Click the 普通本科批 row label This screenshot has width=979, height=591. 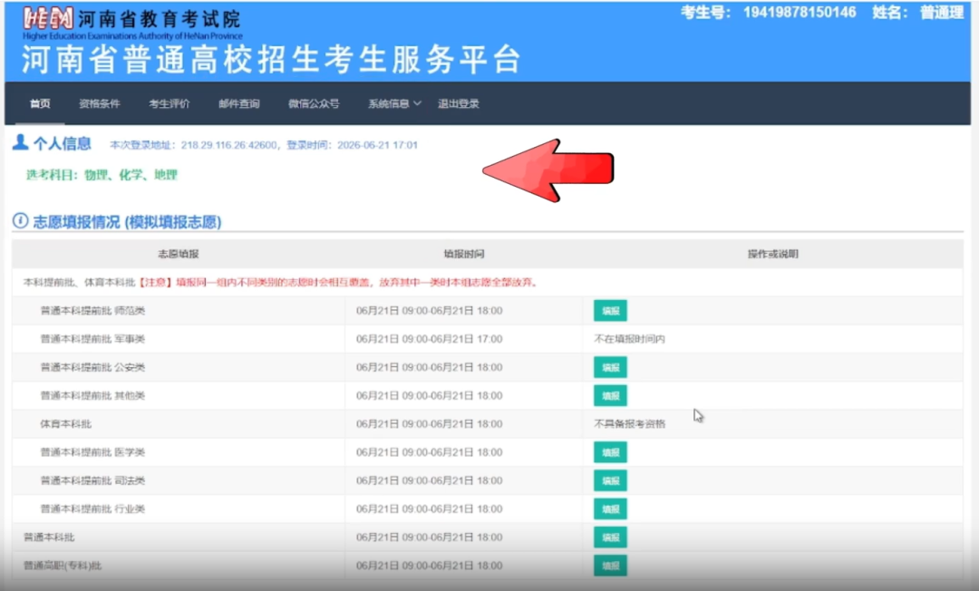point(49,538)
